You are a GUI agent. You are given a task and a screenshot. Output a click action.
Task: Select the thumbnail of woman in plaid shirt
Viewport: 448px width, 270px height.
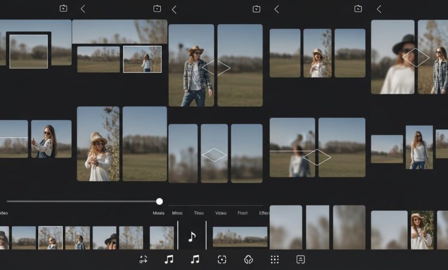191,65
